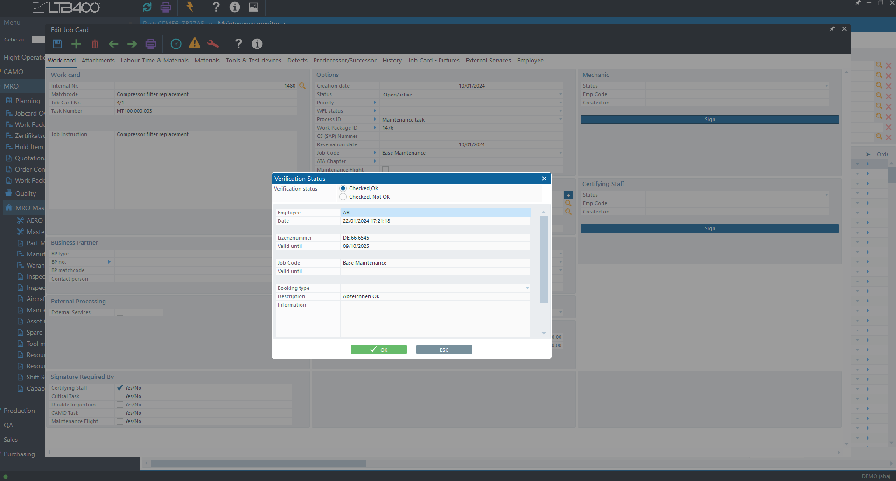Select 'Checked, Not OK' radio option
Image resolution: width=896 pixels, height=481 pixels.
(343, 197)
